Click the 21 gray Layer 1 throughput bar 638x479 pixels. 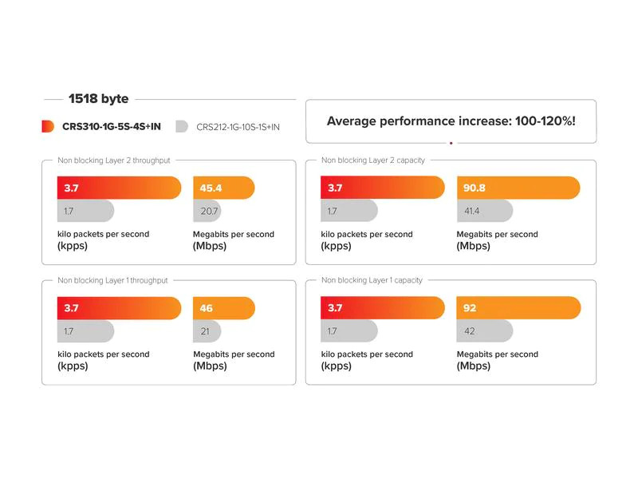tap(207, 331)
